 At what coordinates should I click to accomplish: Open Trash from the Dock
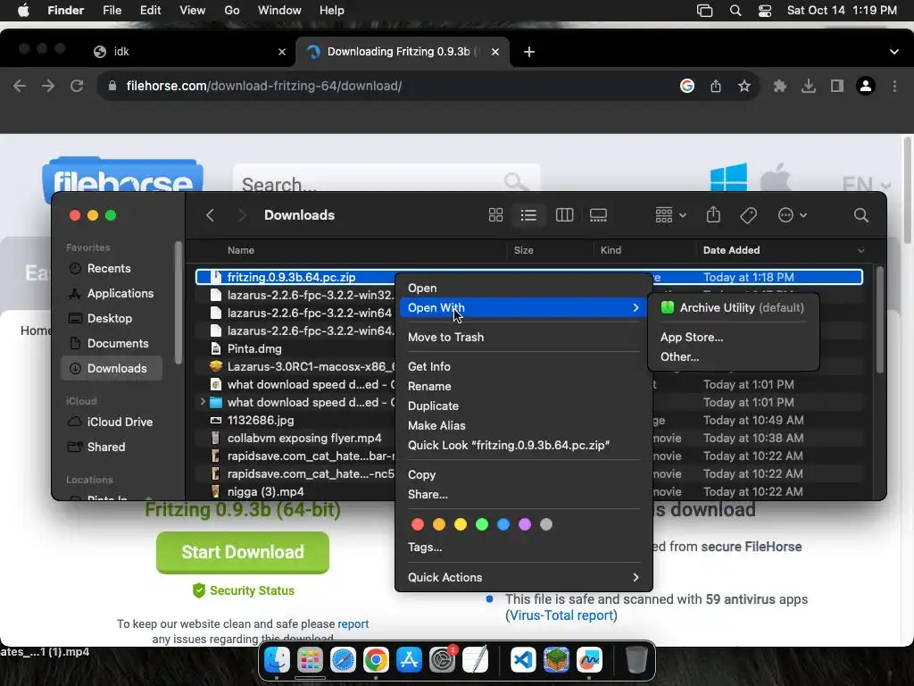click(x=636, y=660)
